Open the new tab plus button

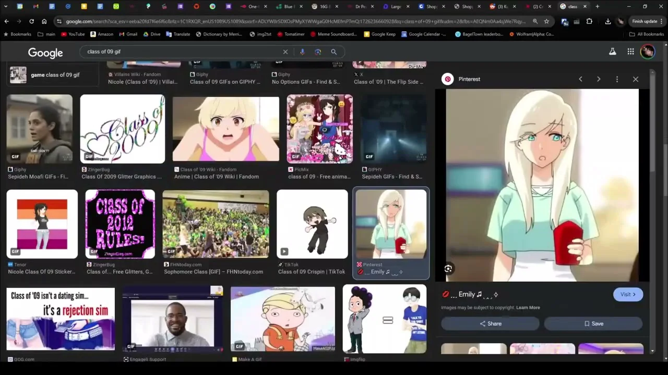598,6
